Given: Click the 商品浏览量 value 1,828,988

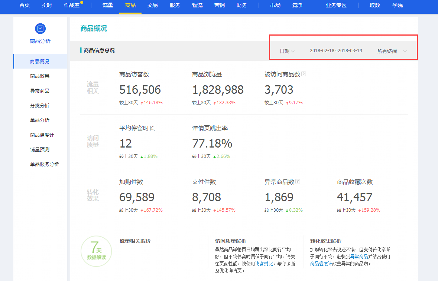Looking at the screenshot, I should pos(218,90).
